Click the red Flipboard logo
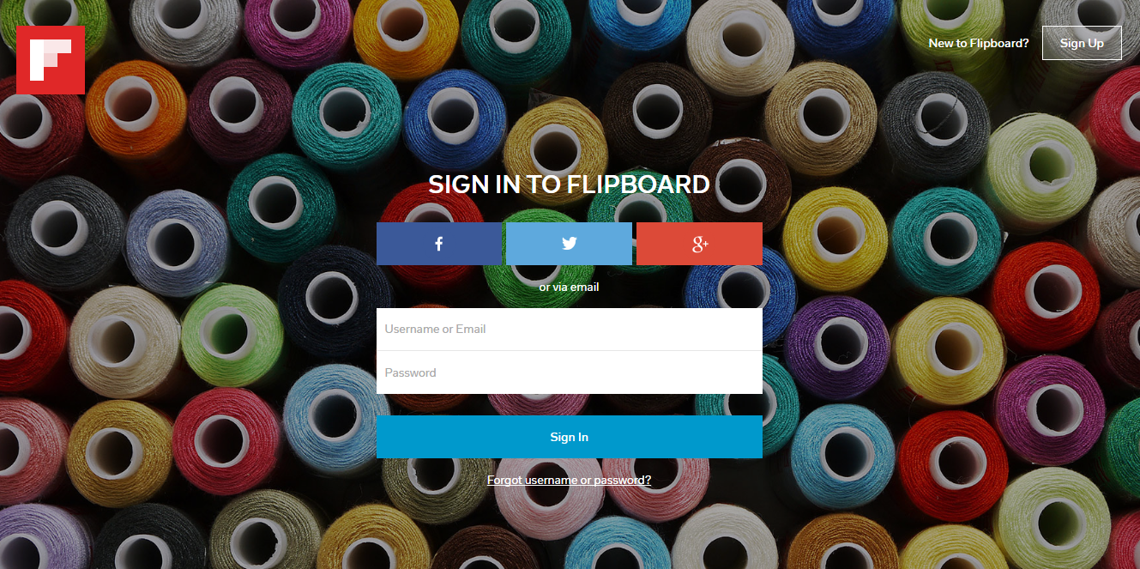Screen dimensions: 1140x569 pyautogui.click(x=51, y=60)
